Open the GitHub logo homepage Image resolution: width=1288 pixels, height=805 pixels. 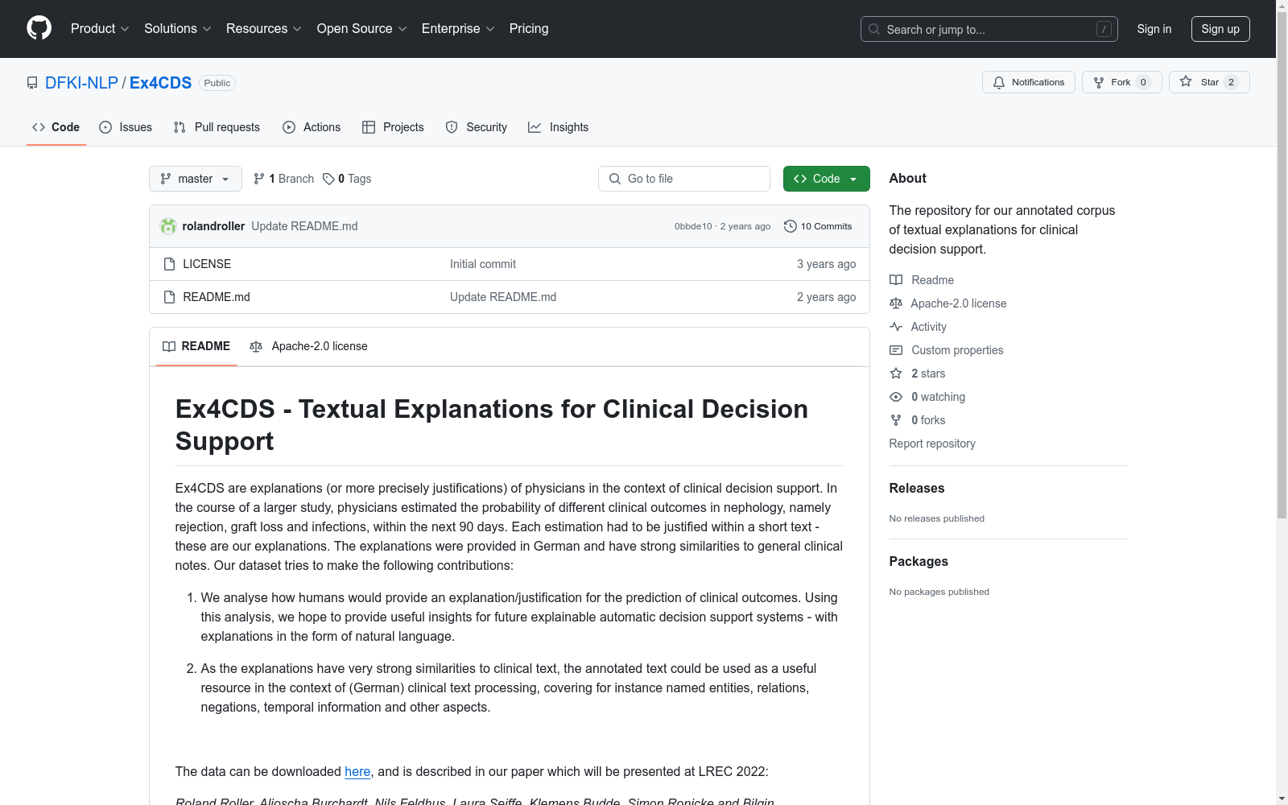click(39, 28)
